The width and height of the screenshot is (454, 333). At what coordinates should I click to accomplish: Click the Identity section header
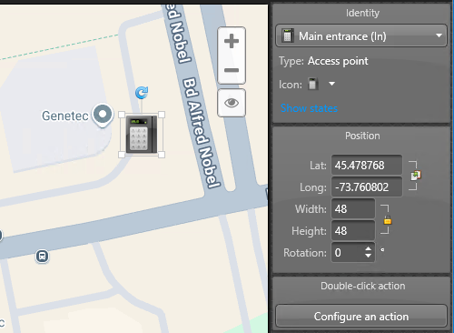(x=362, y=13)
